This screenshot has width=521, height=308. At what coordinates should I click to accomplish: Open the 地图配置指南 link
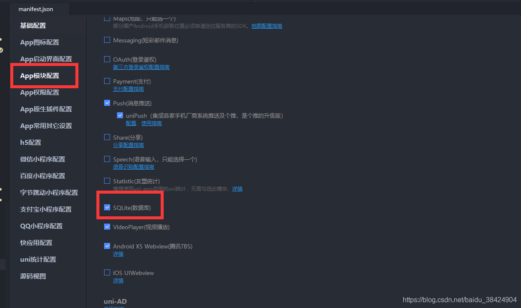point(267,26)
